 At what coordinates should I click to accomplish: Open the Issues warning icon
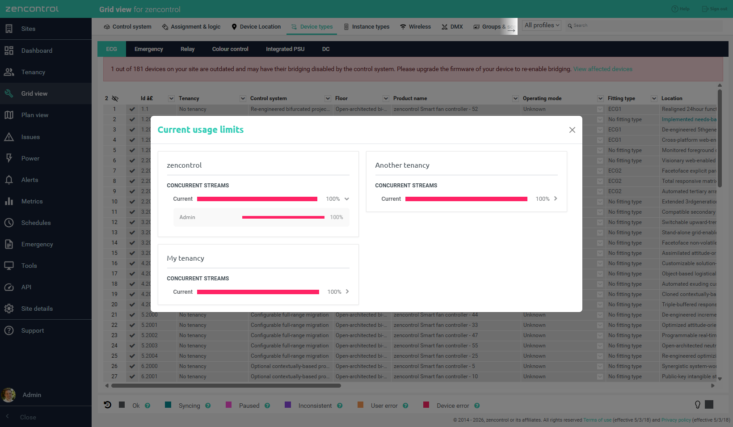(9, 137)
